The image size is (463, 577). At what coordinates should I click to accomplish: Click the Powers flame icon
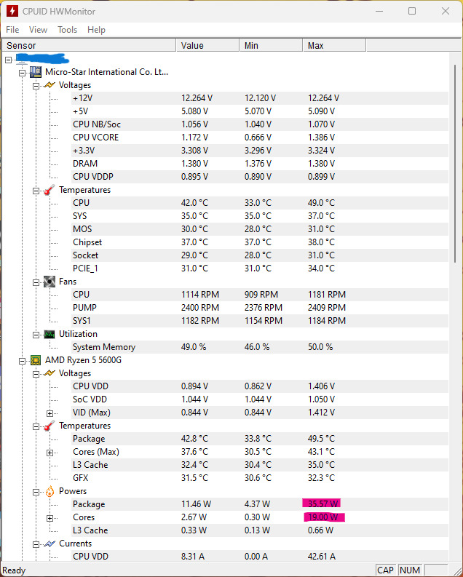pyautogui.click(x=50, y=491)
